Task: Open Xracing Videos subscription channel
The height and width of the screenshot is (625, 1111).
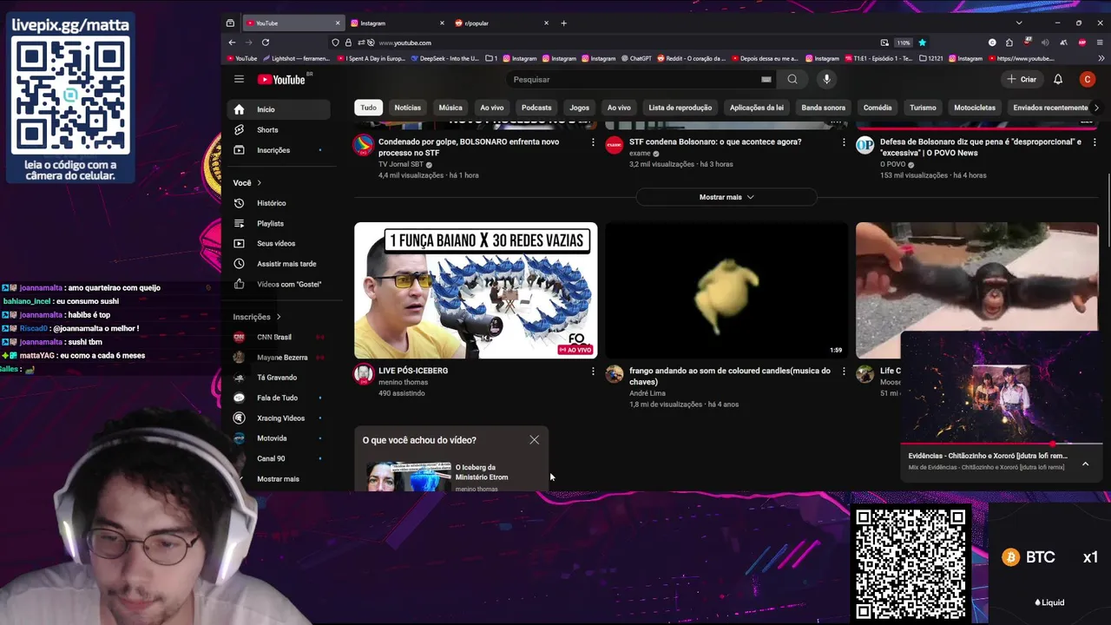Action: point(279,418)
